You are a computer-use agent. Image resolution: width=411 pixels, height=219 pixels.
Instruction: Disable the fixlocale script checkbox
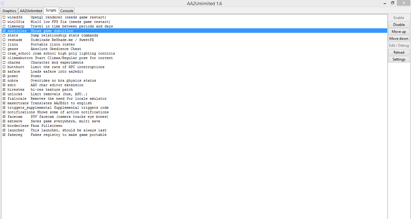(4, 99)
